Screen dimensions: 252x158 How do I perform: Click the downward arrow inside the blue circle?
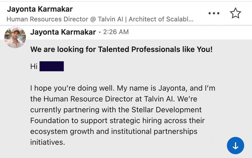click(236, 145)
